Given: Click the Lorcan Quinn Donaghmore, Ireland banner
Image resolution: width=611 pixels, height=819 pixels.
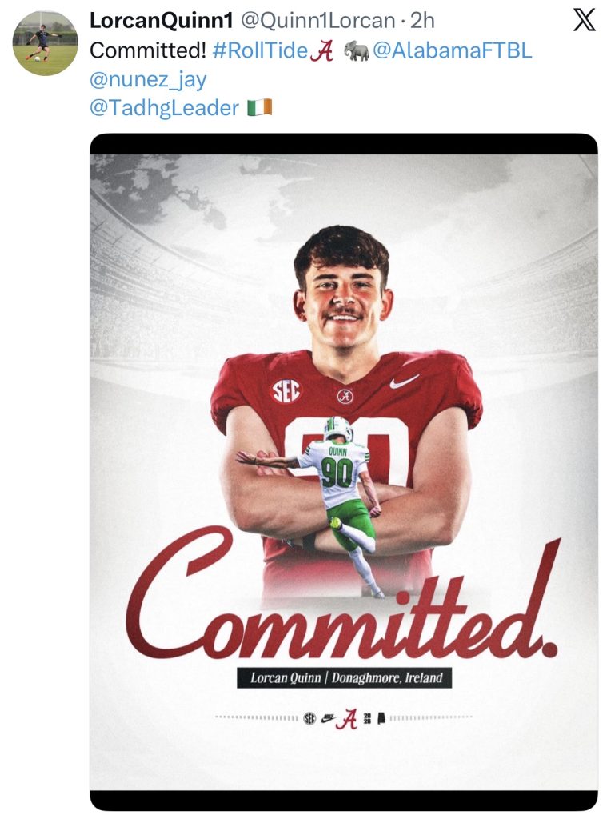Looking at the screenshot, I should click(345, 678).
